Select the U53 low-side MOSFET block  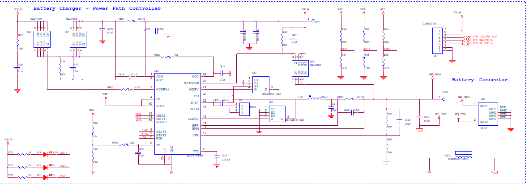pos(277,114)
